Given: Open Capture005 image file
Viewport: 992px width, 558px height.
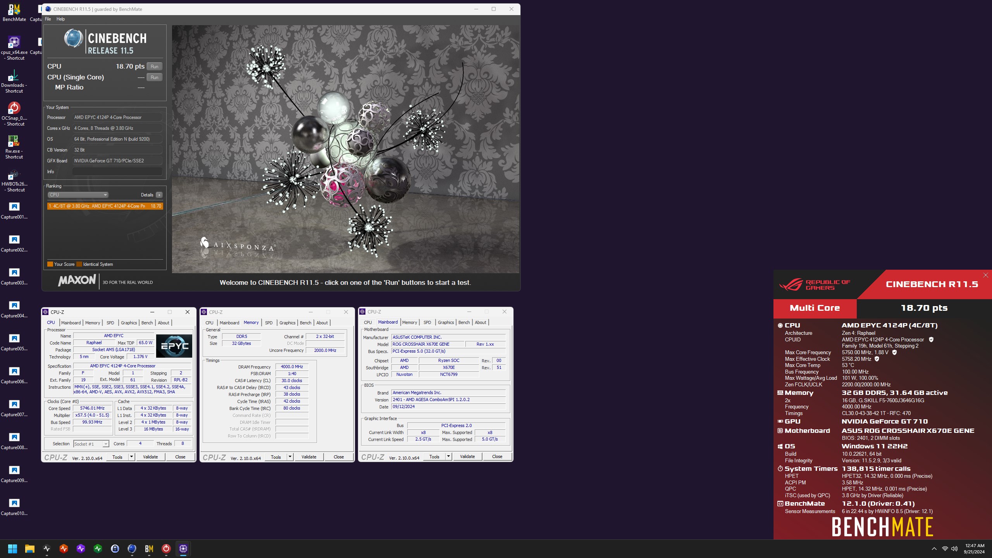Looking at the screenshot, I should click(14, 343).
